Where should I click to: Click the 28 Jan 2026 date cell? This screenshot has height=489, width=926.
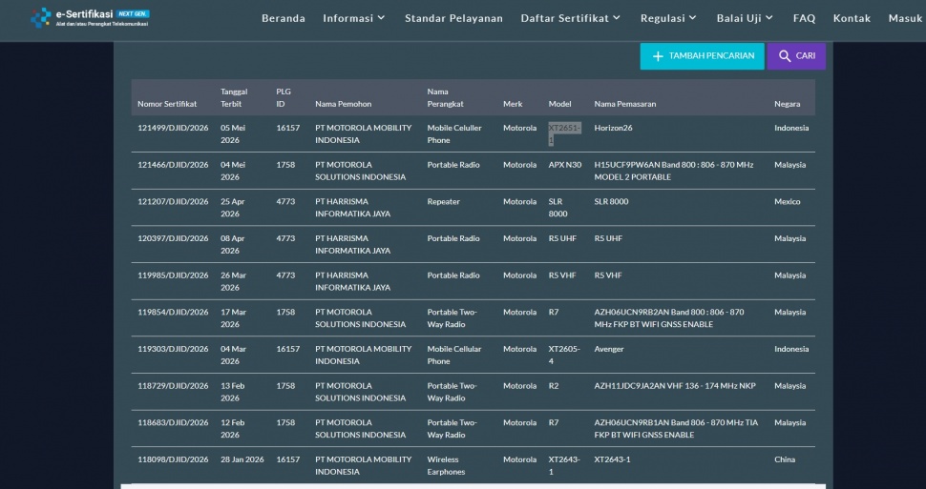click(242, 459)
